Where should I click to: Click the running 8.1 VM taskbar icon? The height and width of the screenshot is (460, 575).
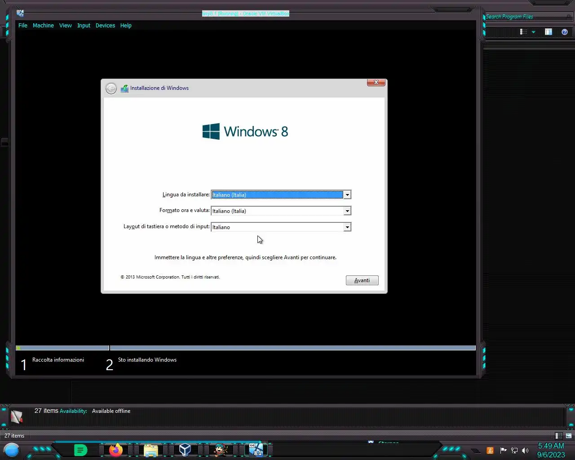256,450
